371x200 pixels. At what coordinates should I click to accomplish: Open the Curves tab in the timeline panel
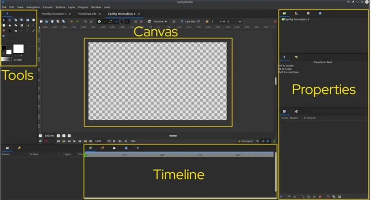[102, 148]
